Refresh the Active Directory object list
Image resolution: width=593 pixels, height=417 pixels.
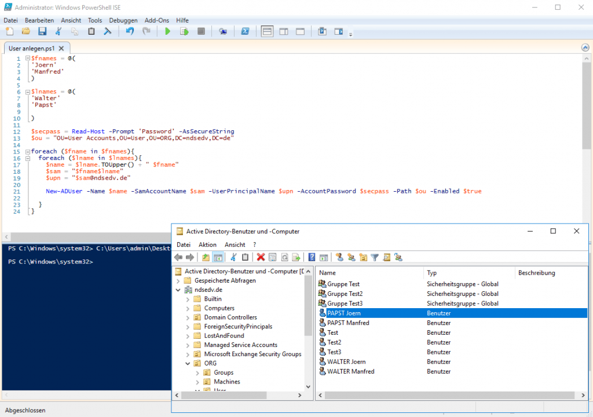pos(284,257)
